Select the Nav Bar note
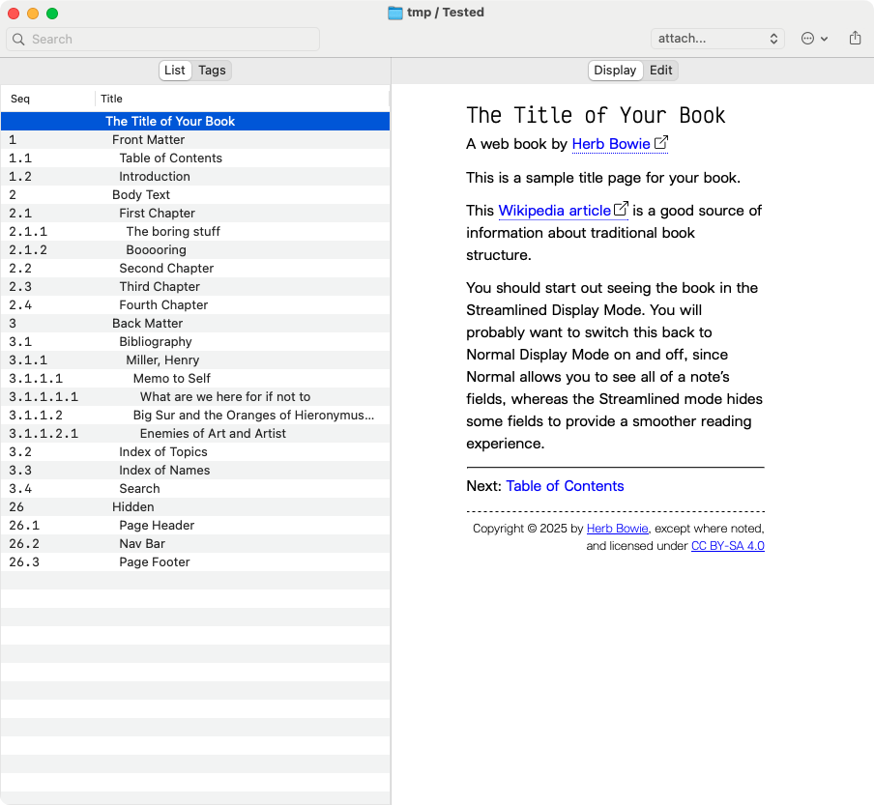 (x=142, y=544)
